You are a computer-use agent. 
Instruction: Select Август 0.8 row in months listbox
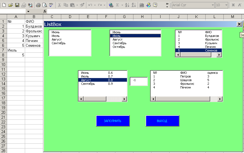pos(103,80)
